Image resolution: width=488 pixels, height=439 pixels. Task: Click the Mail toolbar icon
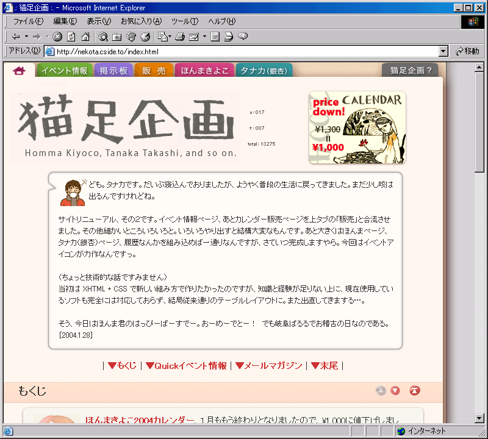pos(162,37)
